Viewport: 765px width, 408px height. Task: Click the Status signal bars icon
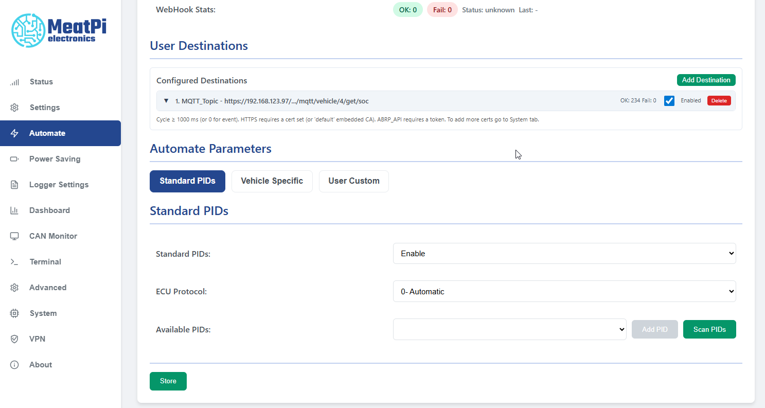click(14, 82)
